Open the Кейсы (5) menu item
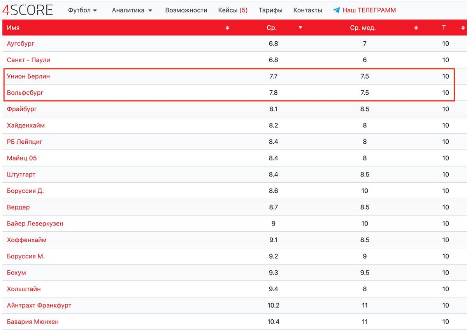 [x=233, y=10]
